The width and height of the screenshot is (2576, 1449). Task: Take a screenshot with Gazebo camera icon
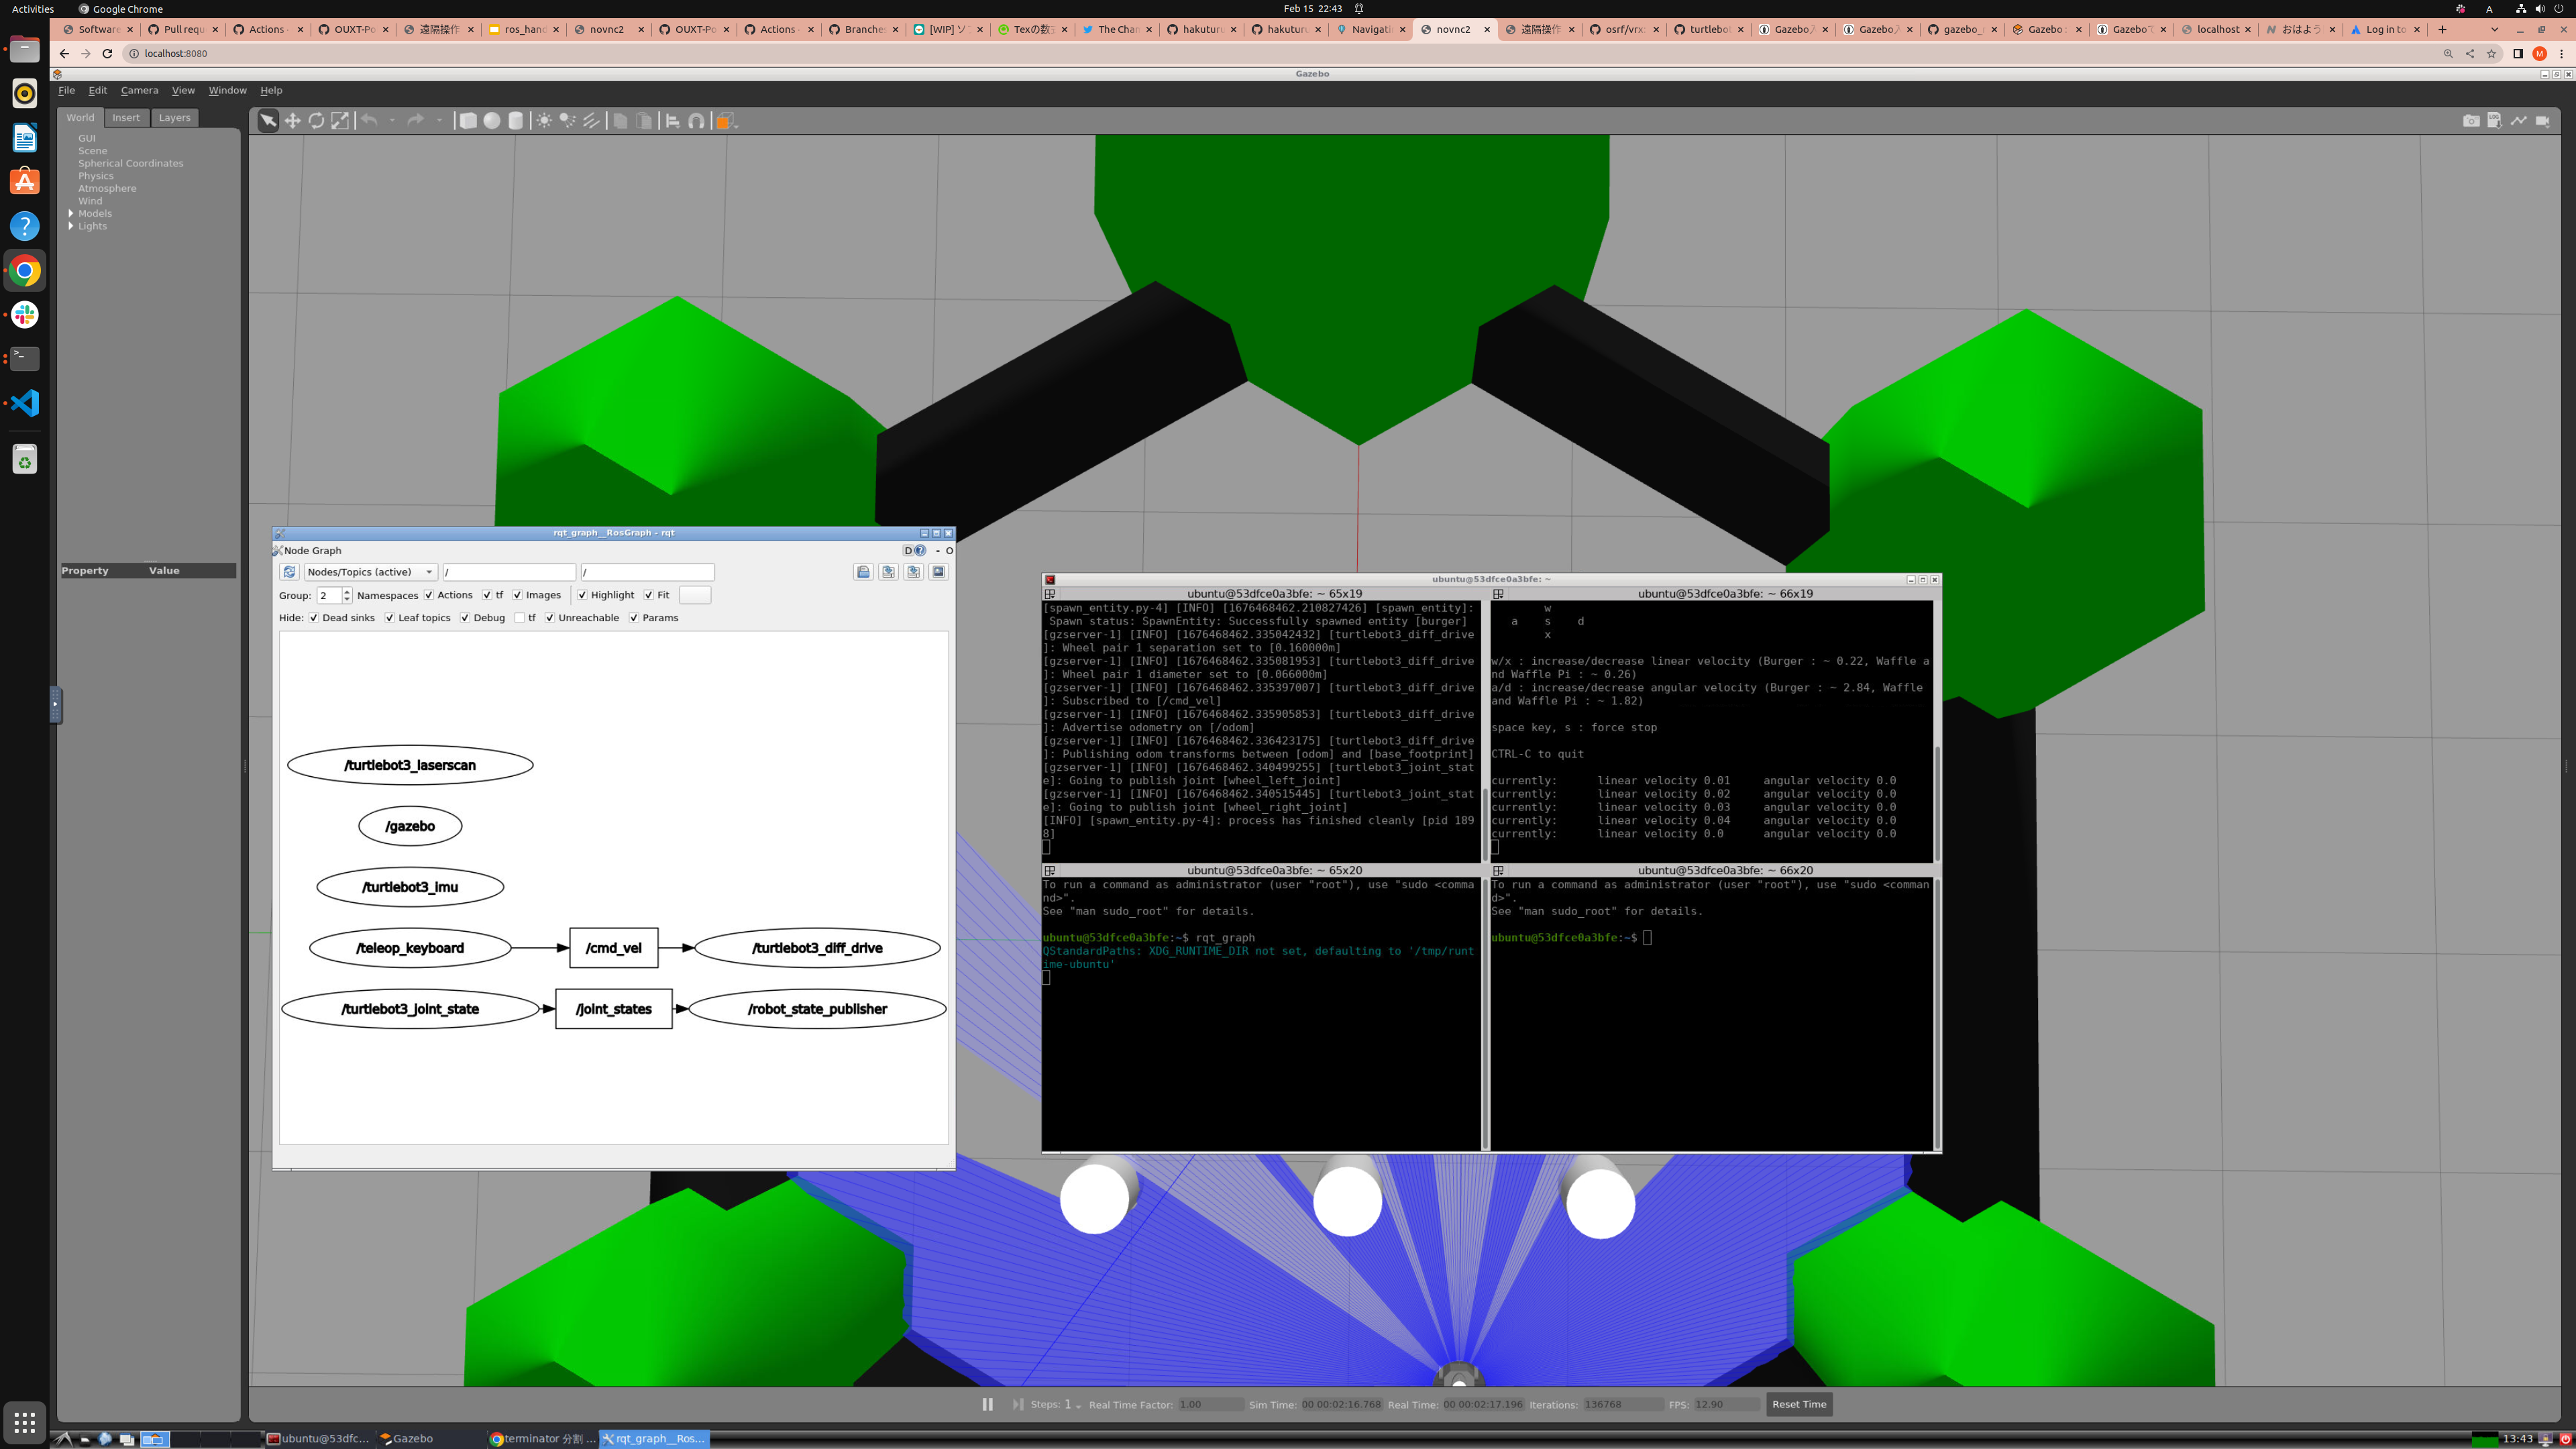click(x=2471, y=121)
